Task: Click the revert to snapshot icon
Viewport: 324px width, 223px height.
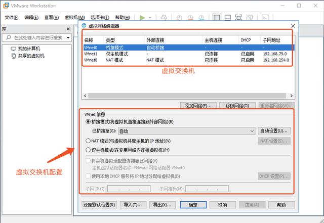Action: [x=190, y=18]
